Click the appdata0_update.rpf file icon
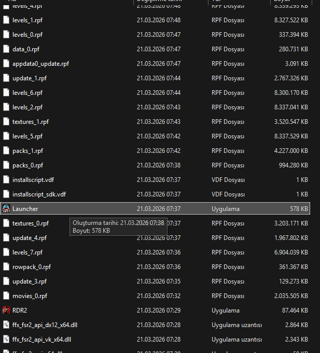320x353 pixels. (6, 64)
